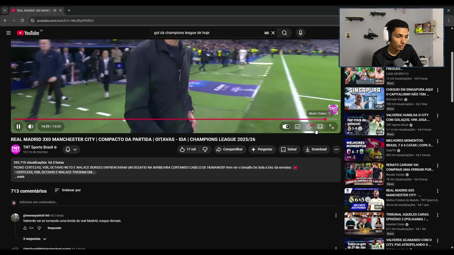Pause the video
The image size is (454, 255).
(x=18, y=126)
